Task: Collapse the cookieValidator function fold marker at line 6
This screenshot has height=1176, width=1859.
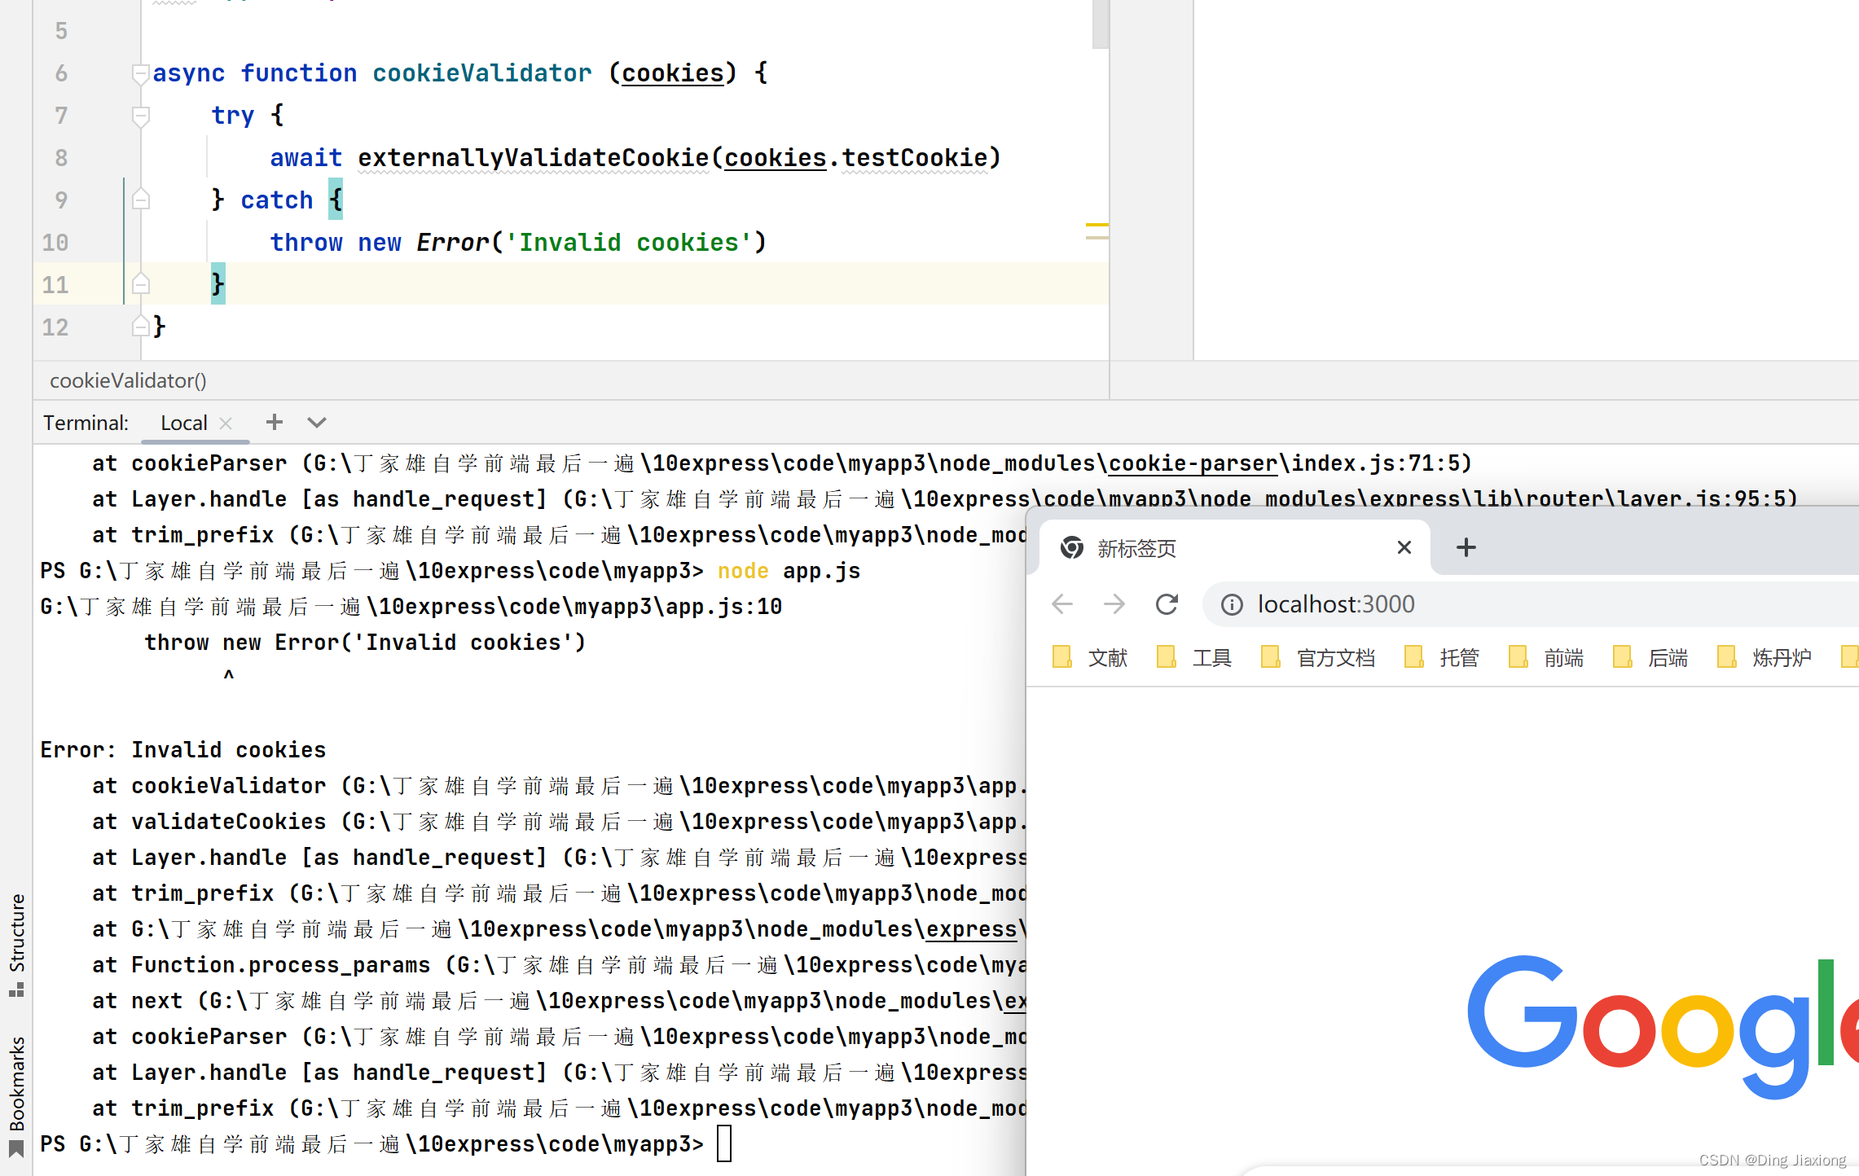Action: tap(140, 74)
